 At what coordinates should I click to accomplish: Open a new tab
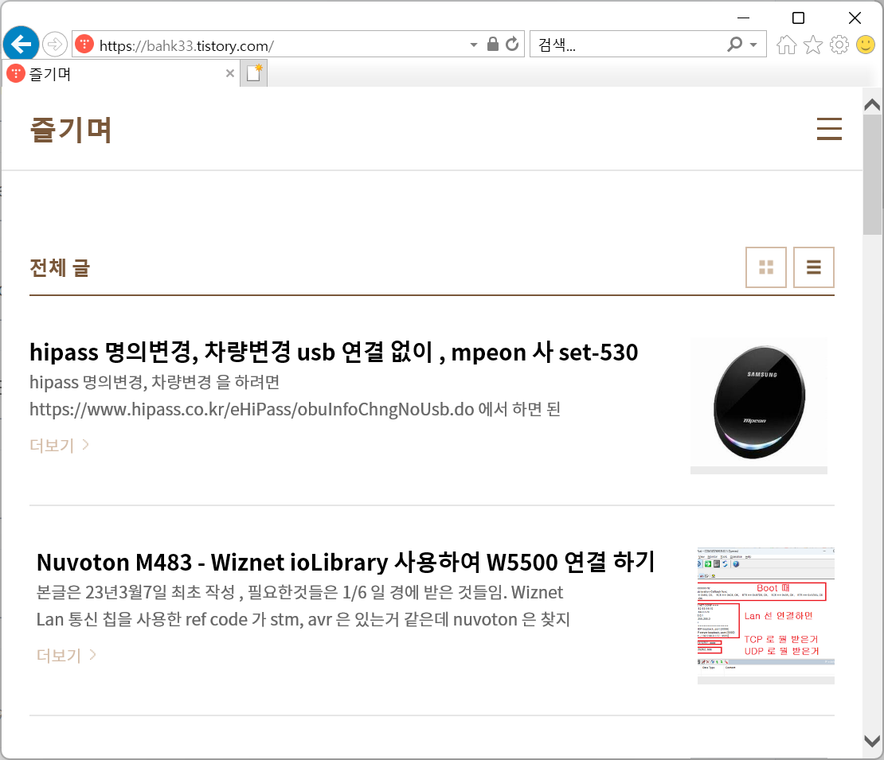coord(254,74)
